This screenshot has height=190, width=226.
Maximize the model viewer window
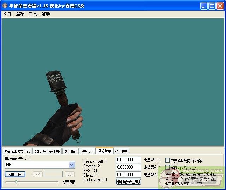click(212, 6)
